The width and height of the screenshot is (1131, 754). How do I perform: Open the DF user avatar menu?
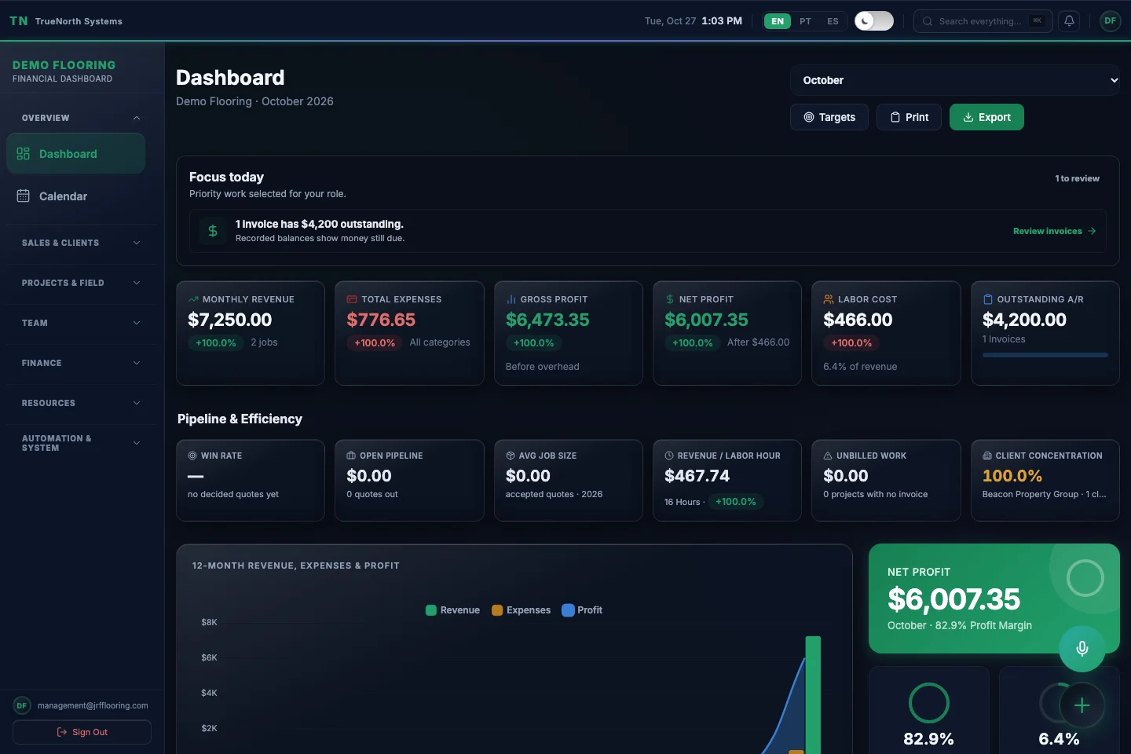point(1110,21)
